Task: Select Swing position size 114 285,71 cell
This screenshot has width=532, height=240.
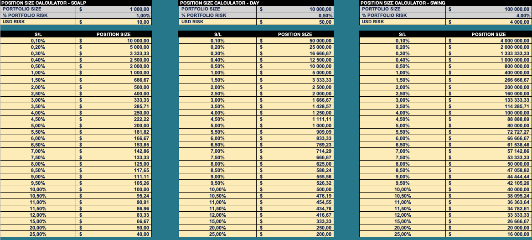Action: [x=488, y=106]
